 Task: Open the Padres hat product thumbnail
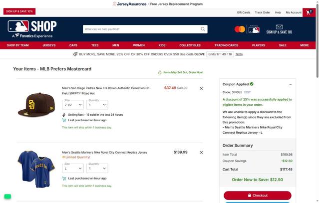pyautogui.click(x=36, y=105)
